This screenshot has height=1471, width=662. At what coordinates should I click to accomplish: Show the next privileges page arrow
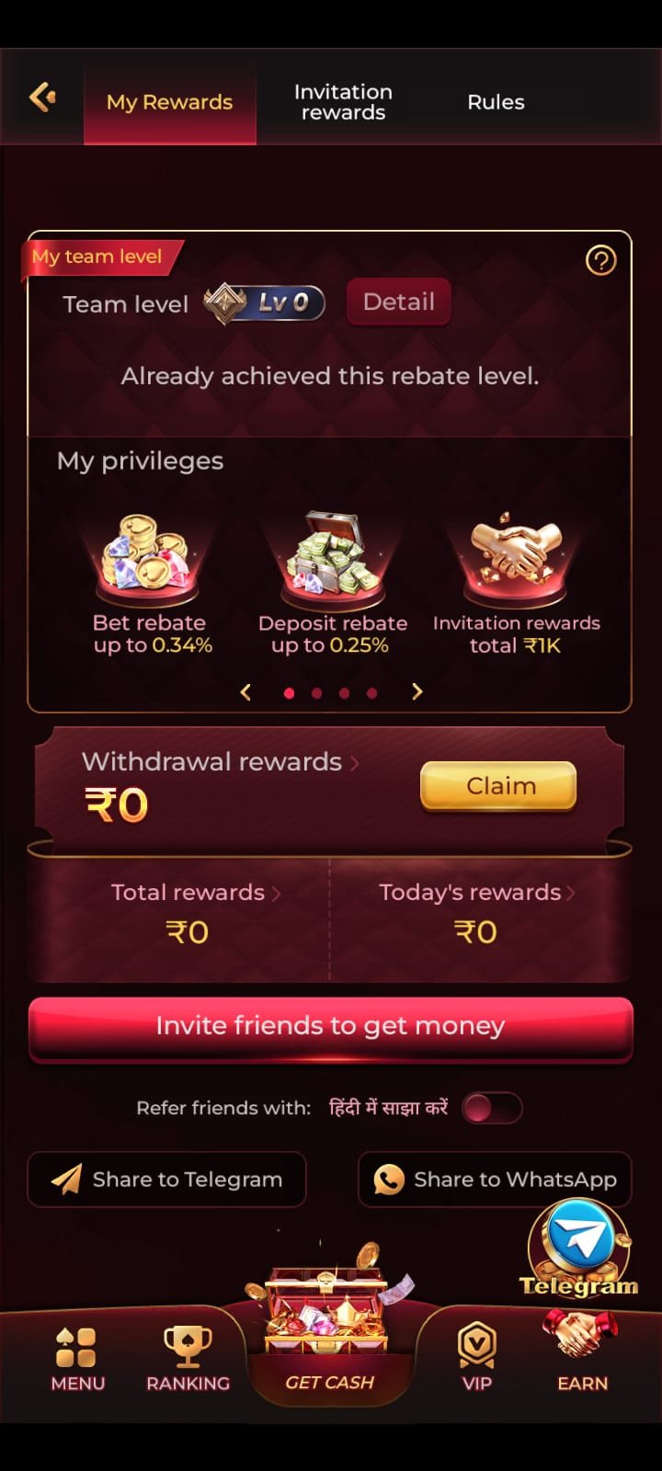pyautogui.click(x=417, y=691)
